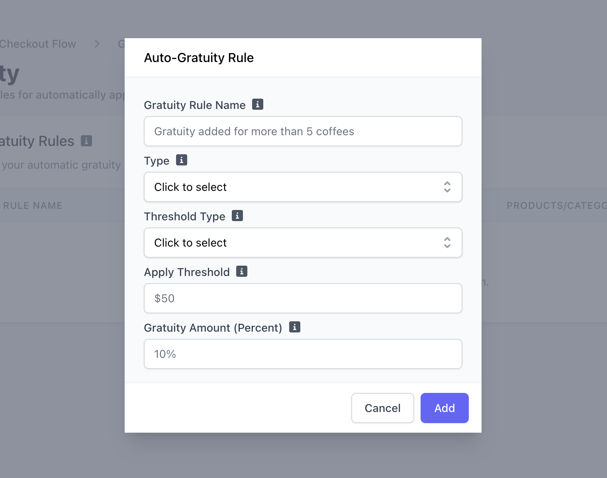Click the Add button

[444, 408]
